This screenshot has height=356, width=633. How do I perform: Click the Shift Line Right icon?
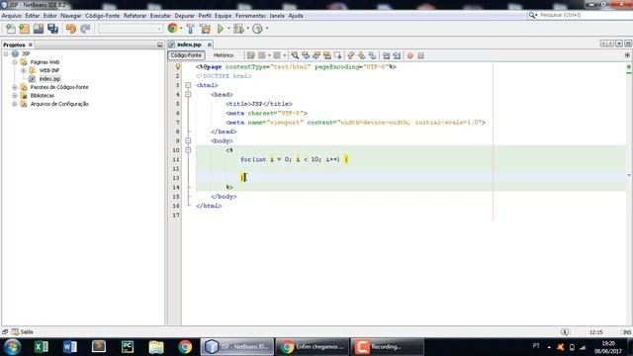397,55
